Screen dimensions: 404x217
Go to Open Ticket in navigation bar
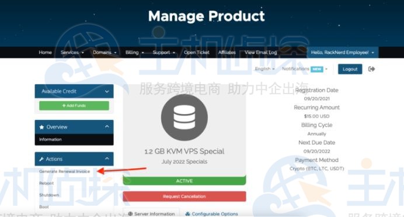pyautogui.click(x=197, y=53)
